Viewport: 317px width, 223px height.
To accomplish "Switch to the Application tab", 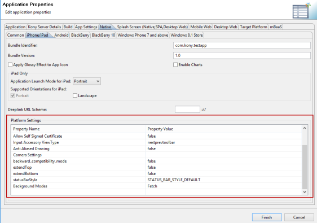I will [15, 27].
